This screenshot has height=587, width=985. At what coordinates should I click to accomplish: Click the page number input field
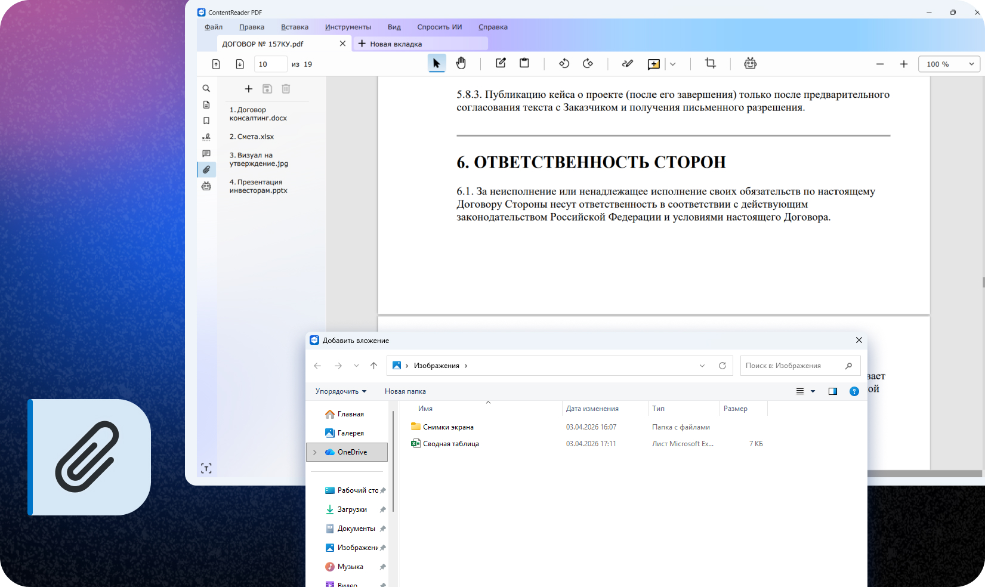[270, 64]
